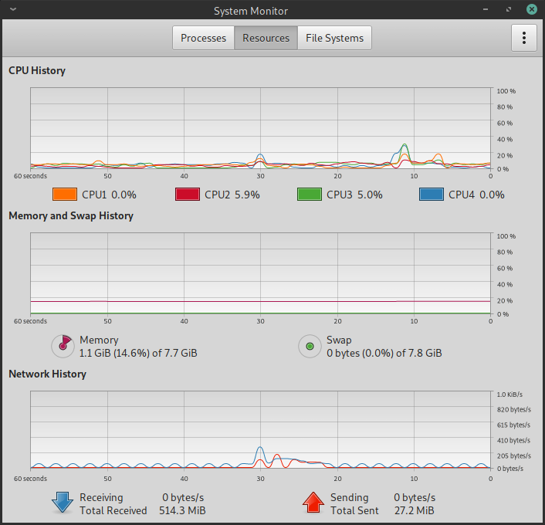
Task: Click the blue Receiving down-arrow icon
Action: (x=63, y=503)
